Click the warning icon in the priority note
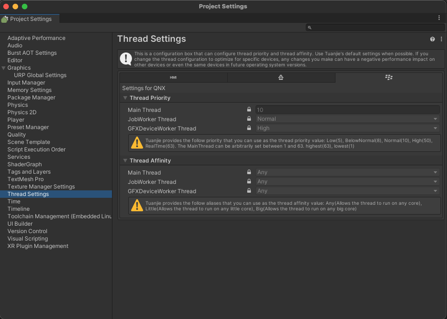The image size is (447, 319). [x=137, y=143]
